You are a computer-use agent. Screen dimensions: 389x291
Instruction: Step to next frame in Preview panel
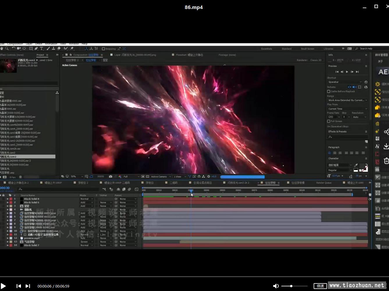tap(352, 72)
